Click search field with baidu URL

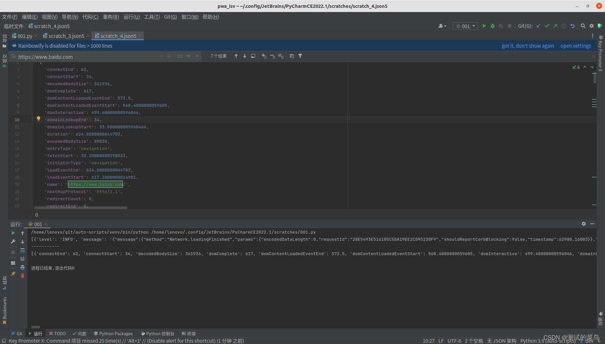[x=88, y=57]
